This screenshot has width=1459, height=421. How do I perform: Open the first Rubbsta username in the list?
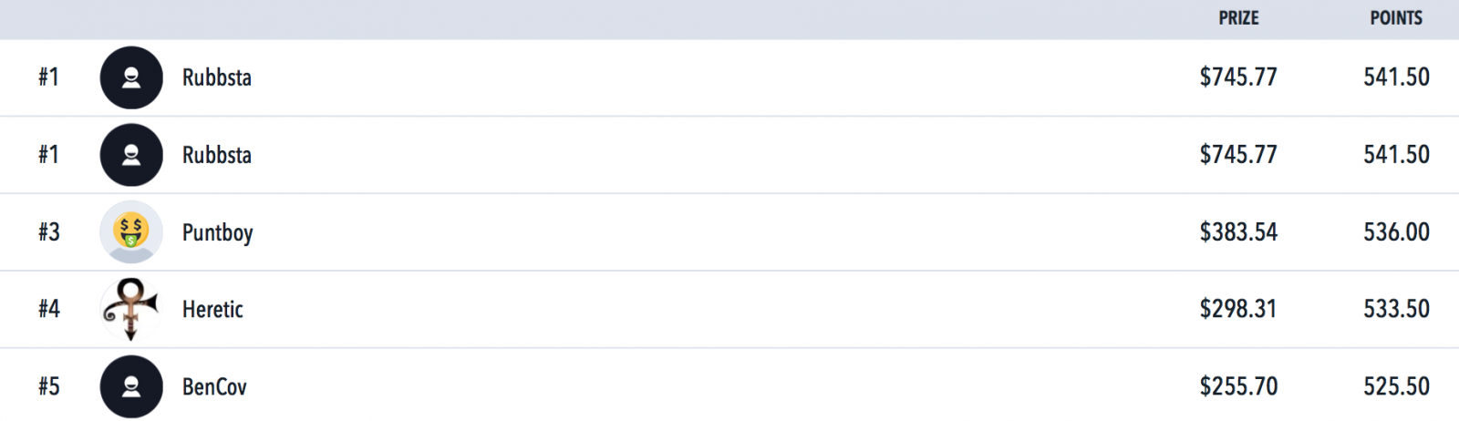pyautogui.click(x=217, y=77)
